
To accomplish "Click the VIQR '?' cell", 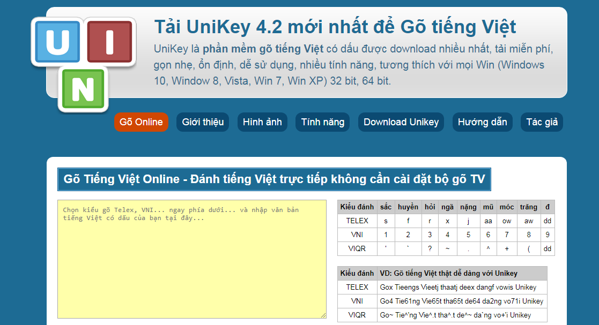I will pyautogui.click(x=430, y=249).
